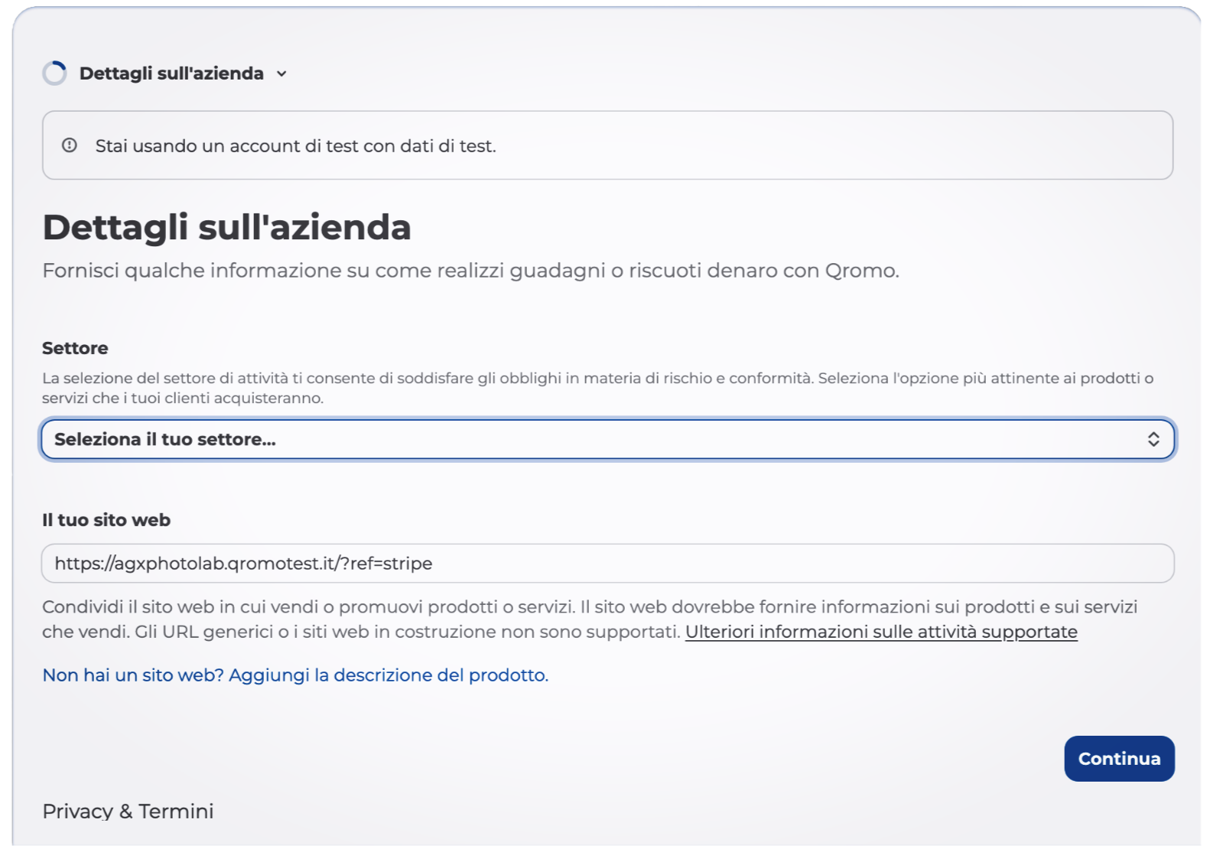The width and height of the screenshot is (1210, 852).
Task: Click the circular progress indicator icon
Action: [55, 73]
